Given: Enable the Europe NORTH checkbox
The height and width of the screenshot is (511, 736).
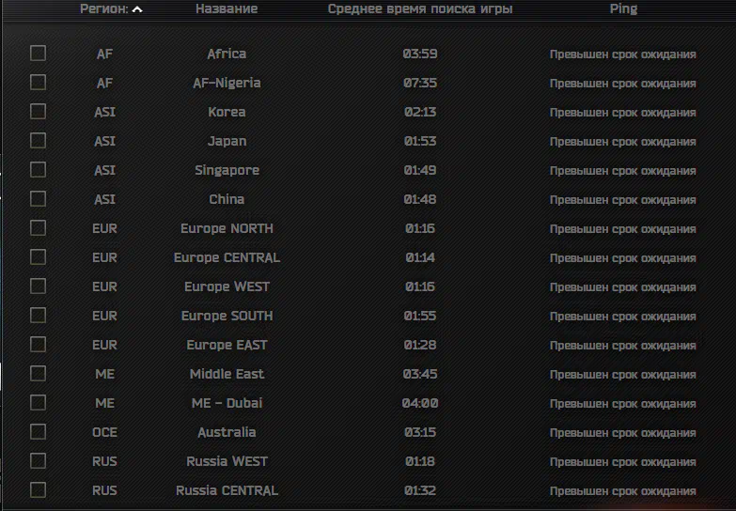Looking at the screenshot, I should [x=38, y=228].
